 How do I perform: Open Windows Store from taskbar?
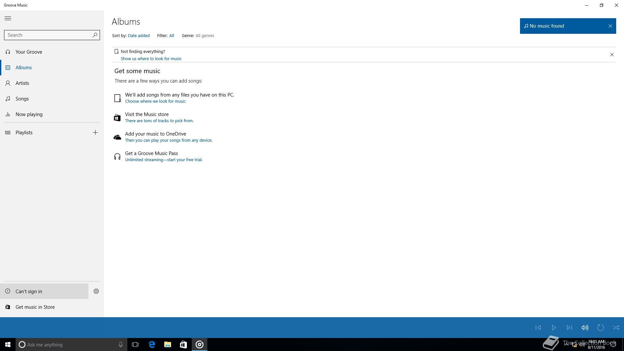coord(183,344)
